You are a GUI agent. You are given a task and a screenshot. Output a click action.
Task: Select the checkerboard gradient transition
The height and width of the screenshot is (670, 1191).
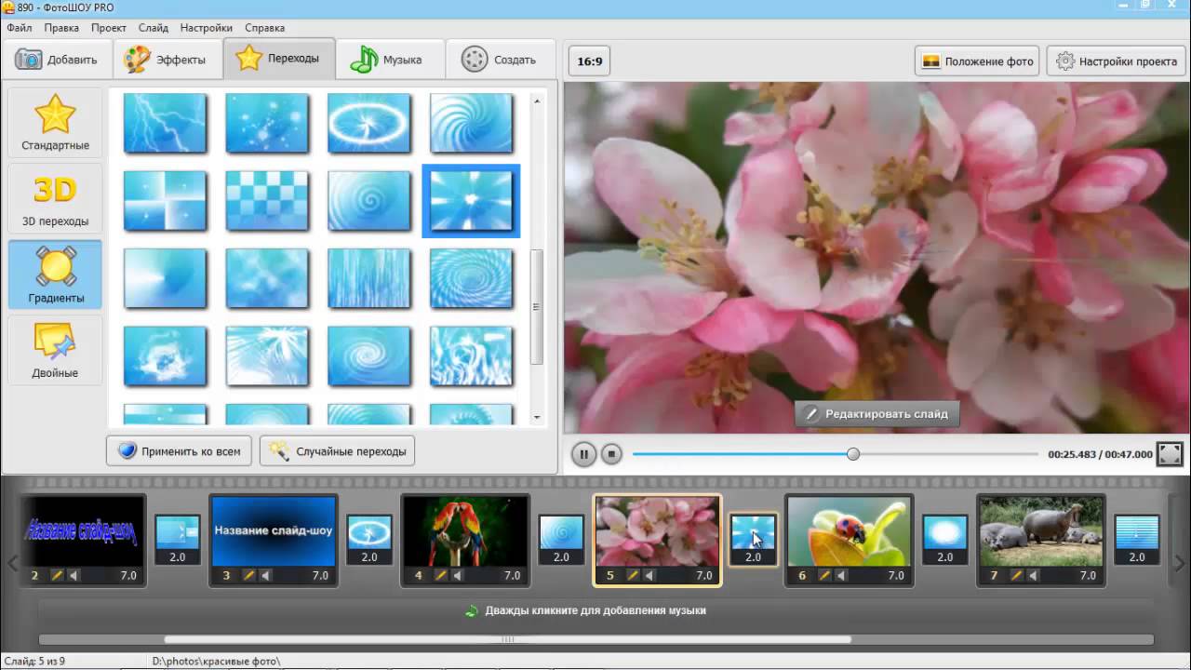pyautogui.click(x=267, y=200)
